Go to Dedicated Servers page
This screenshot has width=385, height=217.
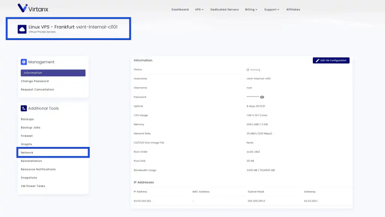[224, 9]
